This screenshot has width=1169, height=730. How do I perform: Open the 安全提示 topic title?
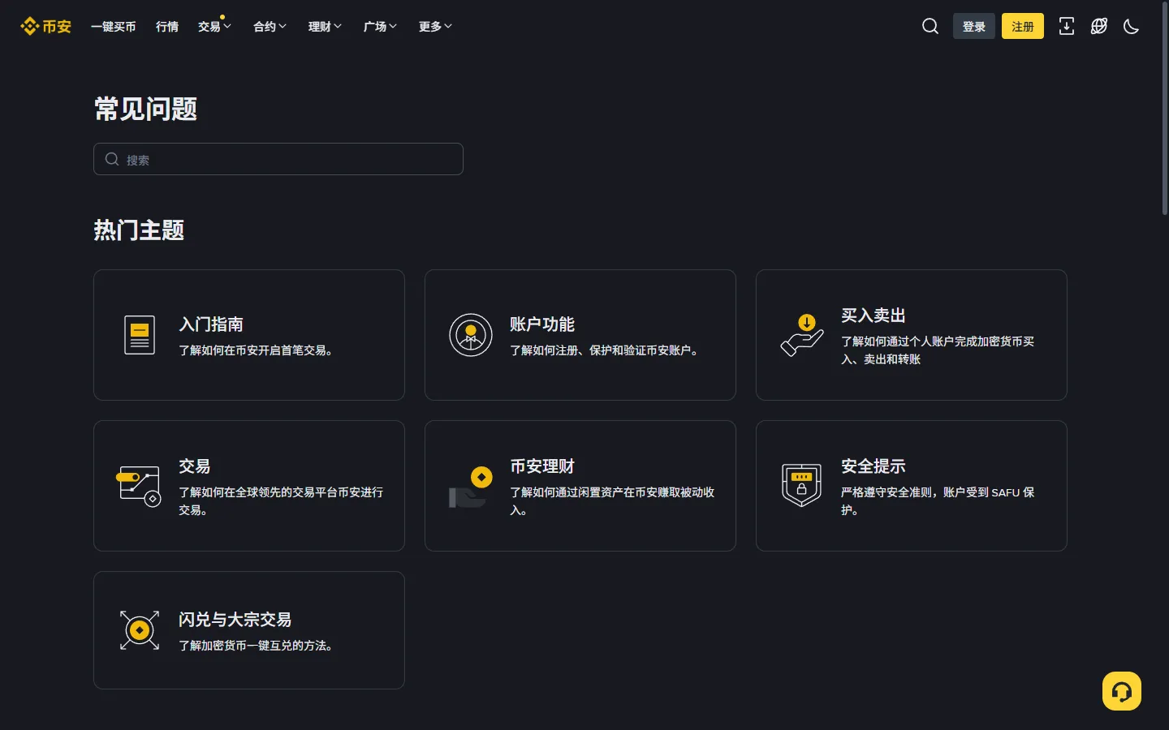tap(874, 466)
